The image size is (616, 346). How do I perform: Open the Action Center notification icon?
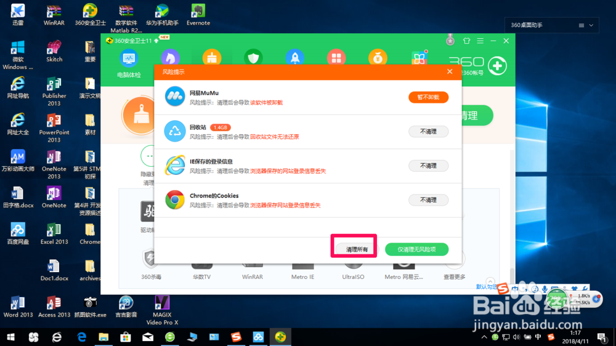601,337
